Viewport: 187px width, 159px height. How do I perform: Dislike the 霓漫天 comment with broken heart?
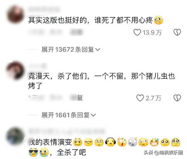(x=177, y=98)
